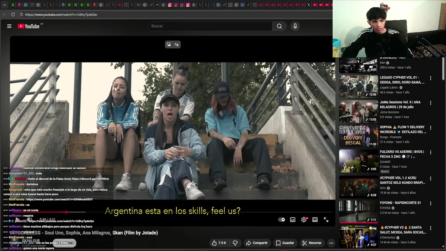Open the Discord invite link in chat

pos(90,179)
